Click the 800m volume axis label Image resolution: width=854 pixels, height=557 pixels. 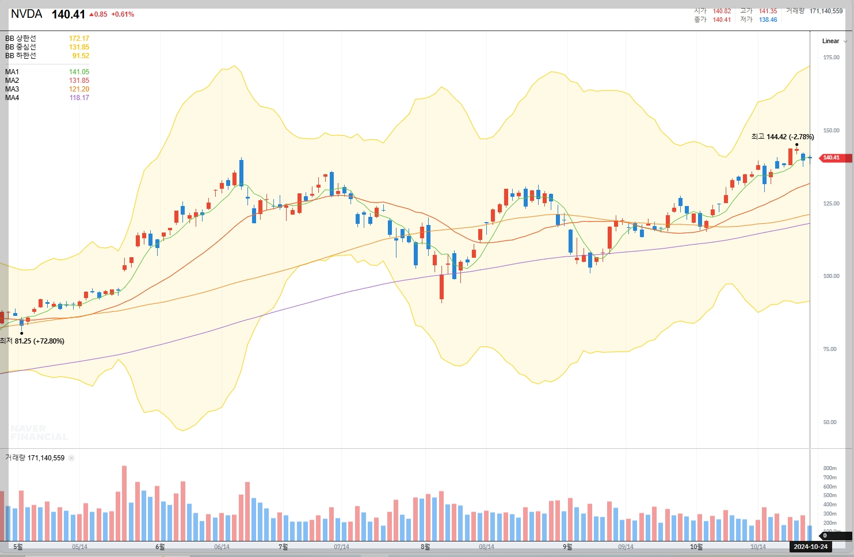(830, 468)
